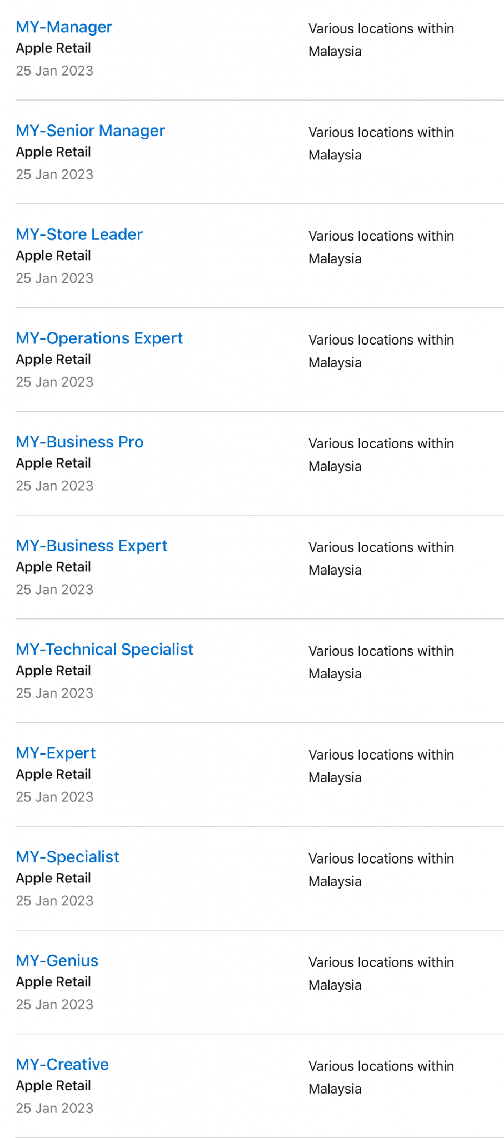Image resolution: width=504 pixels, height=1138 pixels.
Task: Select the Apple Retail label under MY-Manager
Action: [53, 48]
